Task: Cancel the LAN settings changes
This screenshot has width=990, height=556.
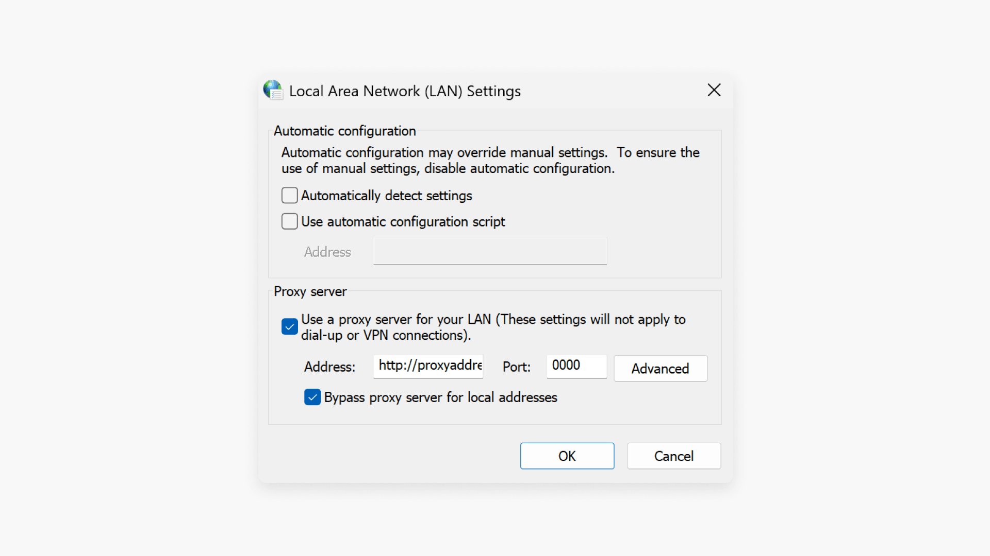Action: point(673,456)
